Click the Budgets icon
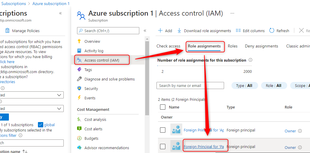 click(x=79, y=138)
